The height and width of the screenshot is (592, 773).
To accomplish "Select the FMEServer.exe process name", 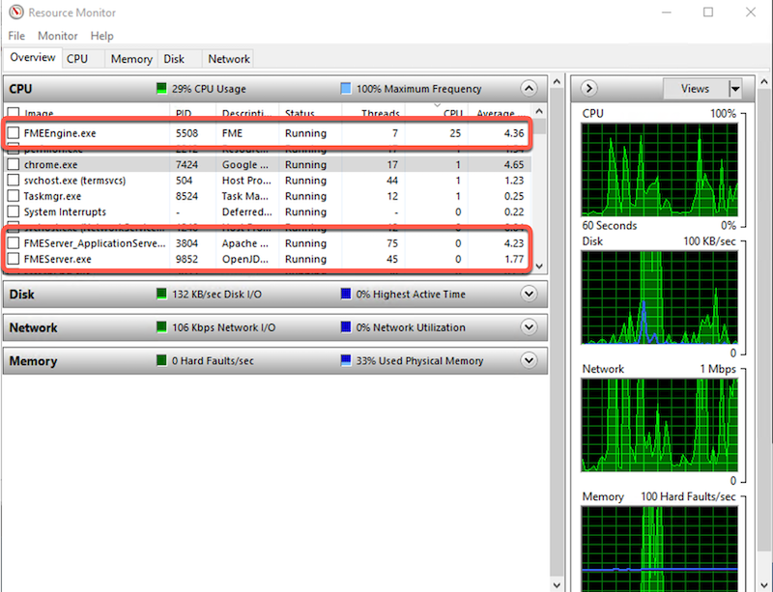I will [58, 259].
